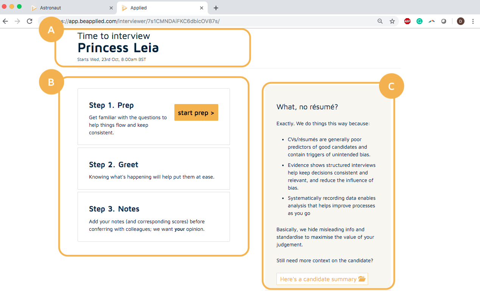Click the orange marker labeled B
This screenshot has width=480, height=291.
[x=51, y=82]
